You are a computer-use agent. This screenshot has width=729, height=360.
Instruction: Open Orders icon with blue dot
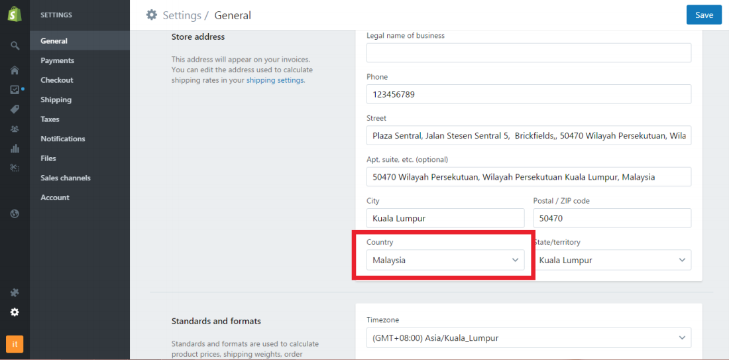15,90
